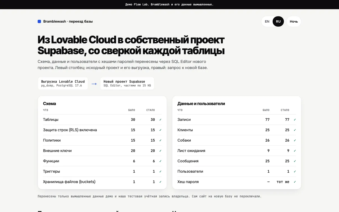Screen dimensions: 339x212
Task: Click the СТАЛО value 26 in the Собаки row
Action: click(287, 140)
